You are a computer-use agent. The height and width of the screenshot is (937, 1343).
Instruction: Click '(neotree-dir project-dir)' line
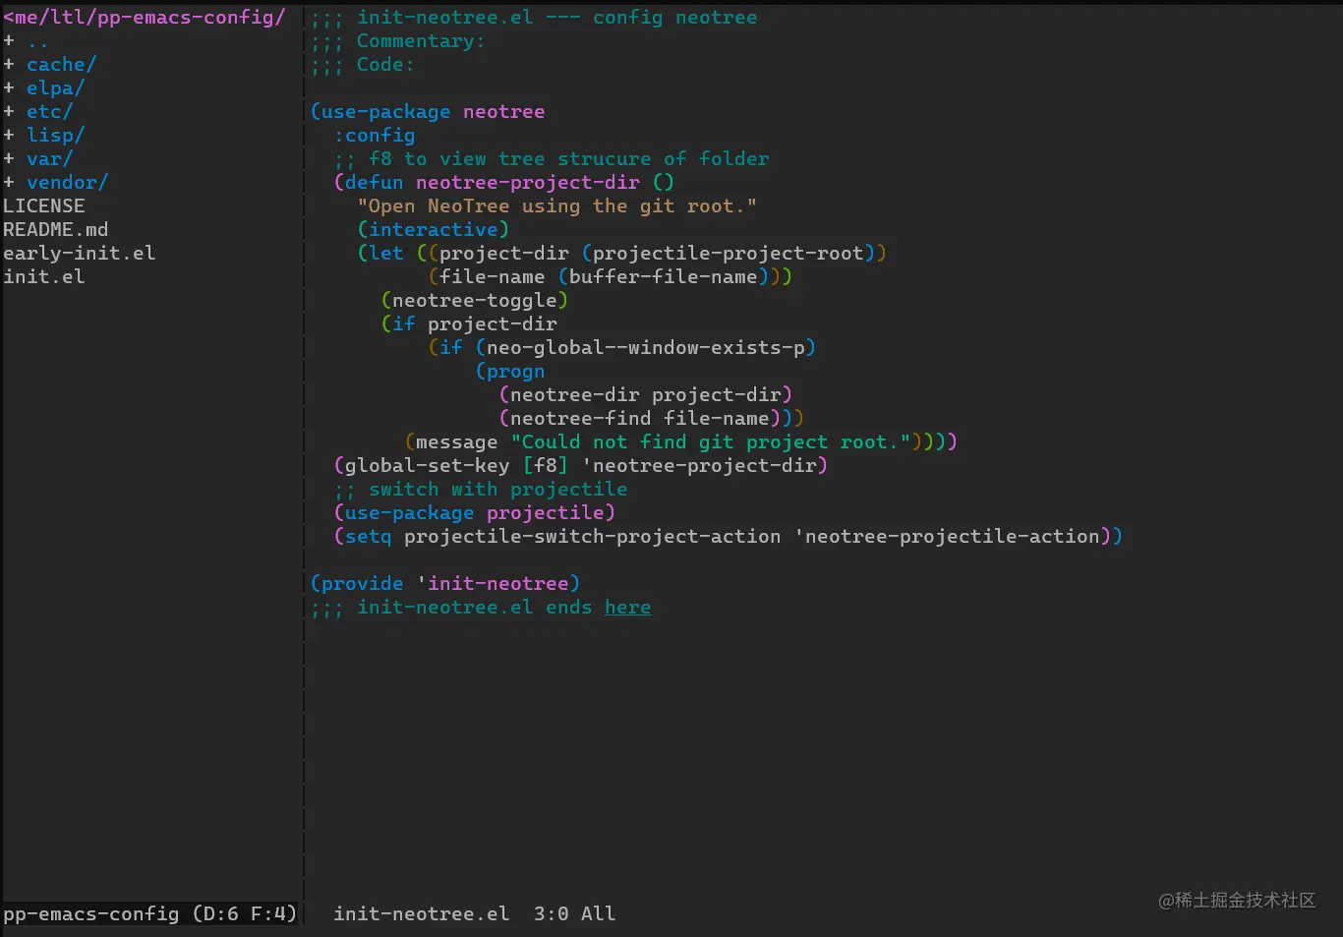pyautogui.click(x=645, y=394)
